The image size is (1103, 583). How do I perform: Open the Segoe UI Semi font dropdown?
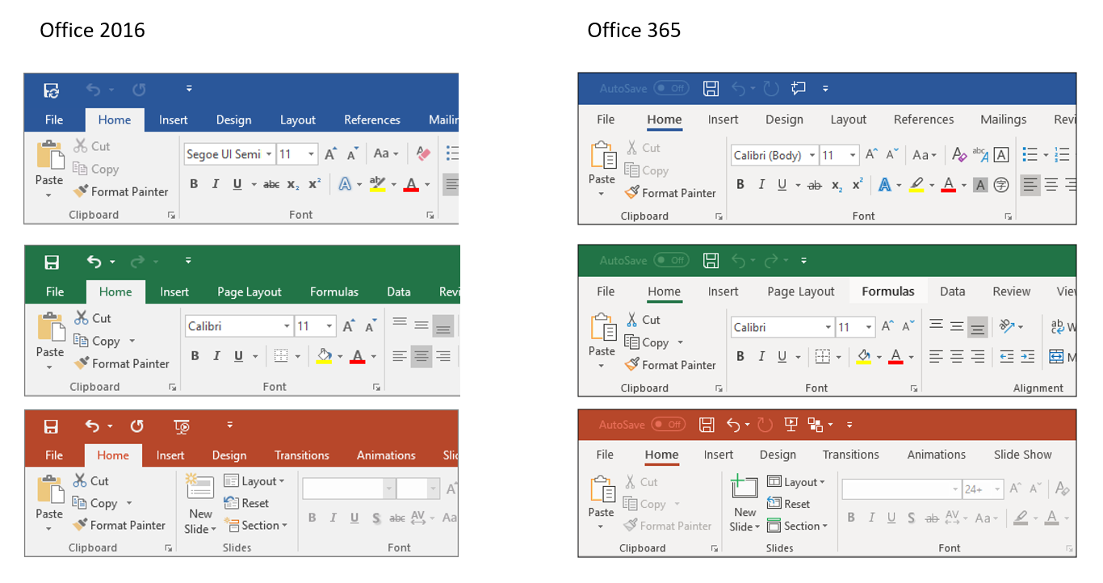point(268,154)
